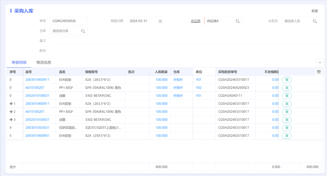
Task: Open the table column settings grid icon
Action: tap(319, 72)
